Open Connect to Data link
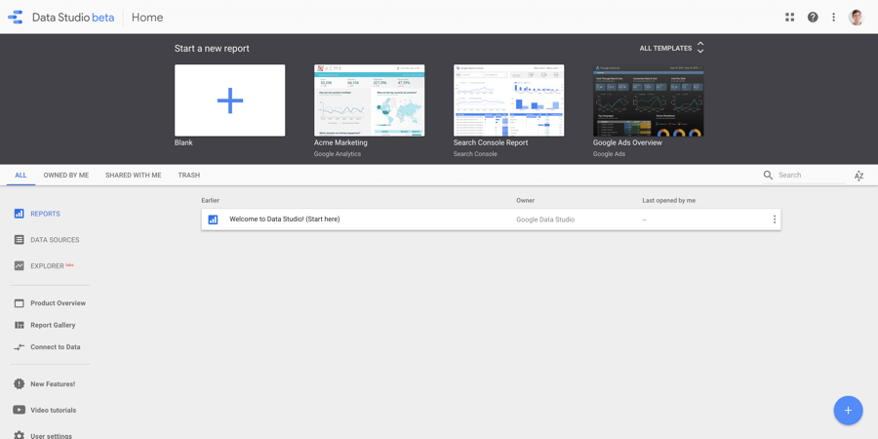The image size is (878, 439). (56, 346)
